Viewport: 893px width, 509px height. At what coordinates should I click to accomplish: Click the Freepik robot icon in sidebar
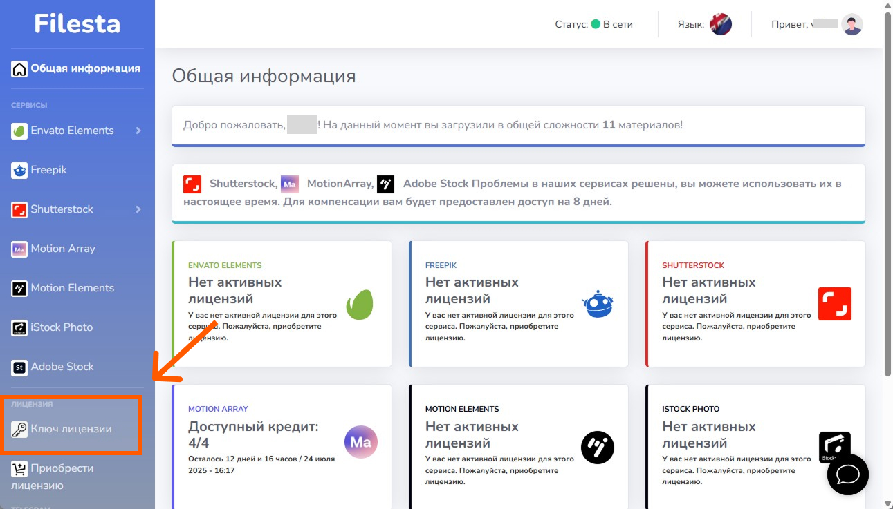[x=19, y=170]
